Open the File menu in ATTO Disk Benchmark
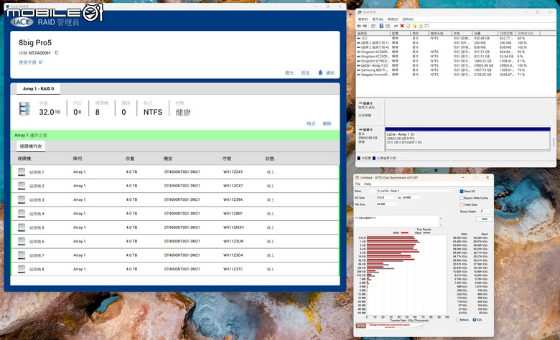This screenshot has height=340, width=560. pyautogui.click(x=358, y=184)
